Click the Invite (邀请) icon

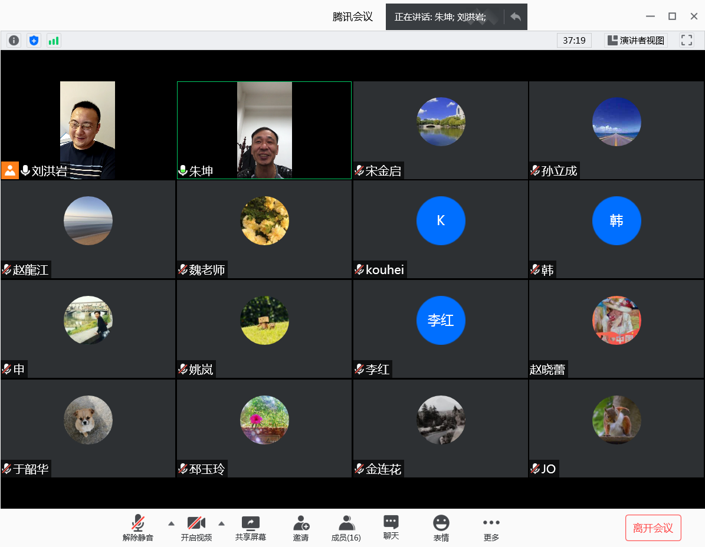coord(301,528)
